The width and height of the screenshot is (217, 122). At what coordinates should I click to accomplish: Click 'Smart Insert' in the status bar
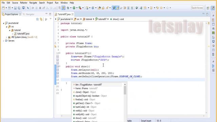coord(146,121)
